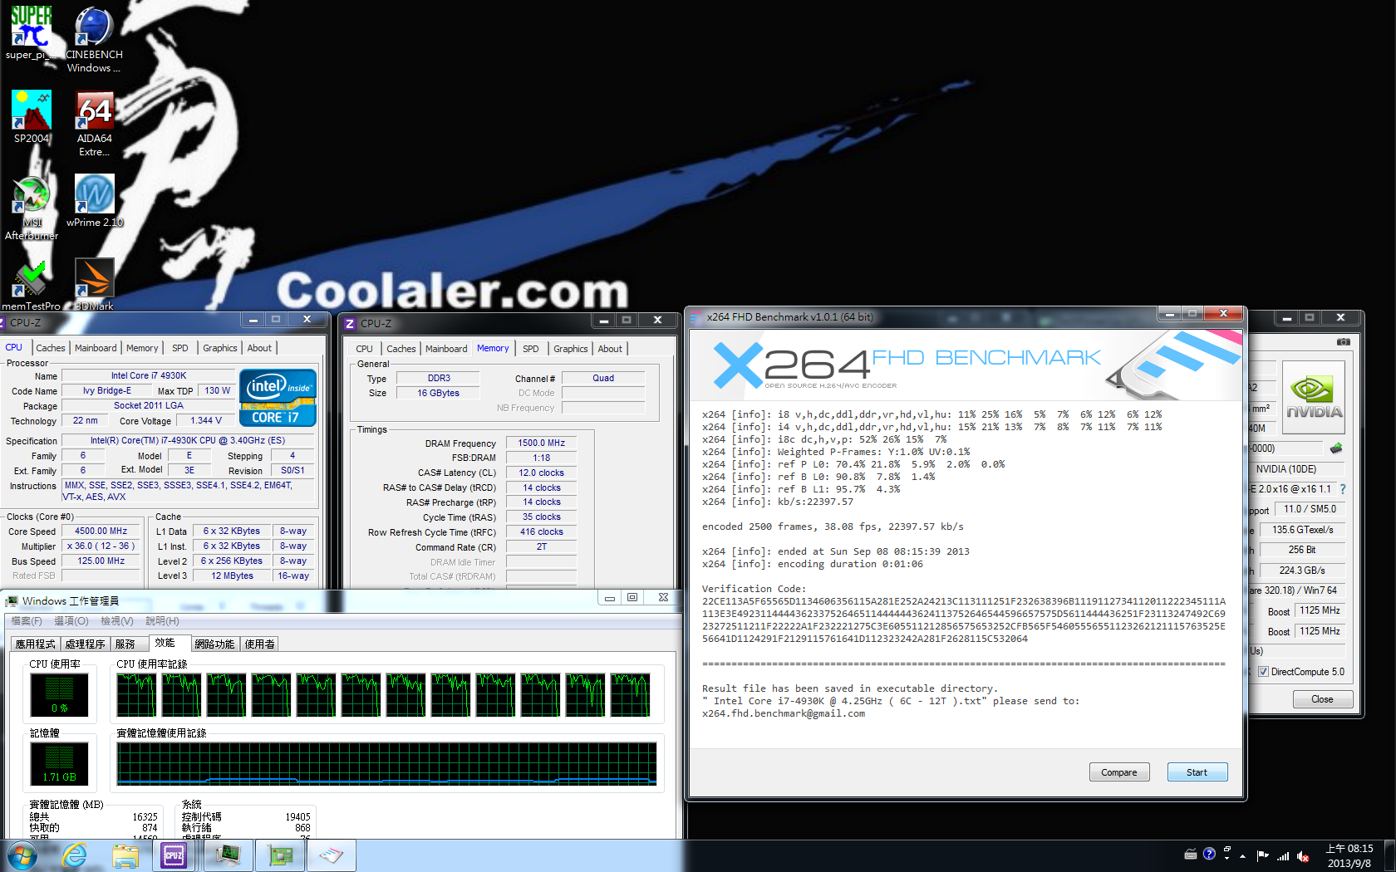Open Caches tab in left CPU-Z window
Viewport: 1396px width, 872px height.
pos(50,348)
